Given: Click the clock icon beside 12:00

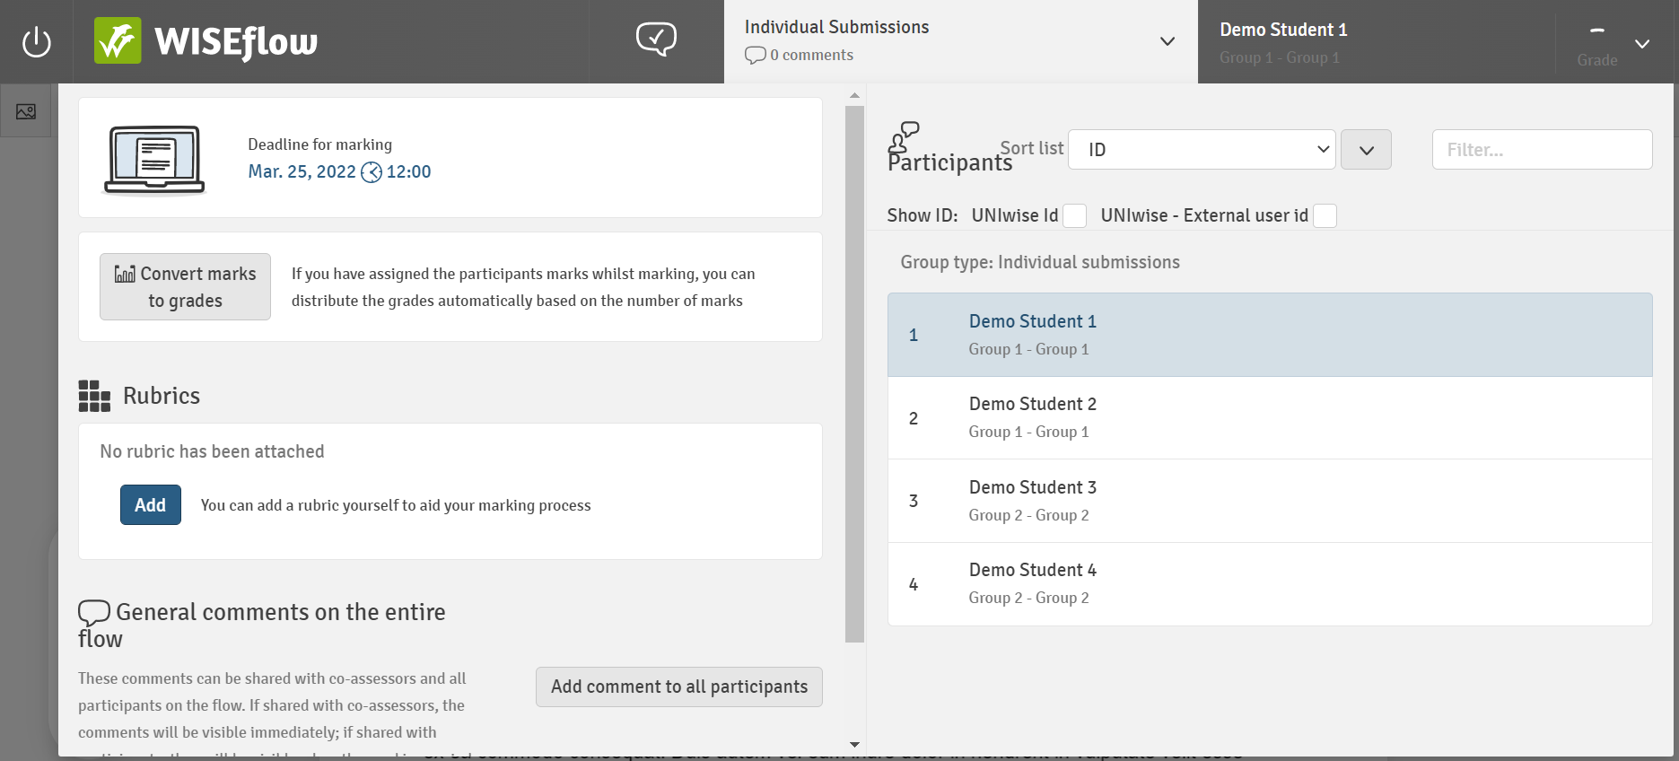Looking at the screenshot, I should coord(372,172).
